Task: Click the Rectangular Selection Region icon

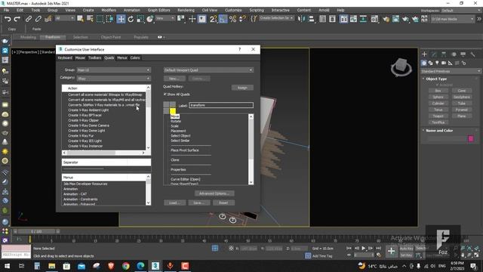Action: point(100,19)
